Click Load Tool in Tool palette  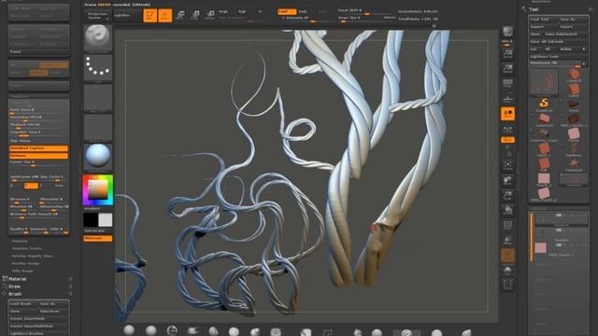tap(543, 19)
